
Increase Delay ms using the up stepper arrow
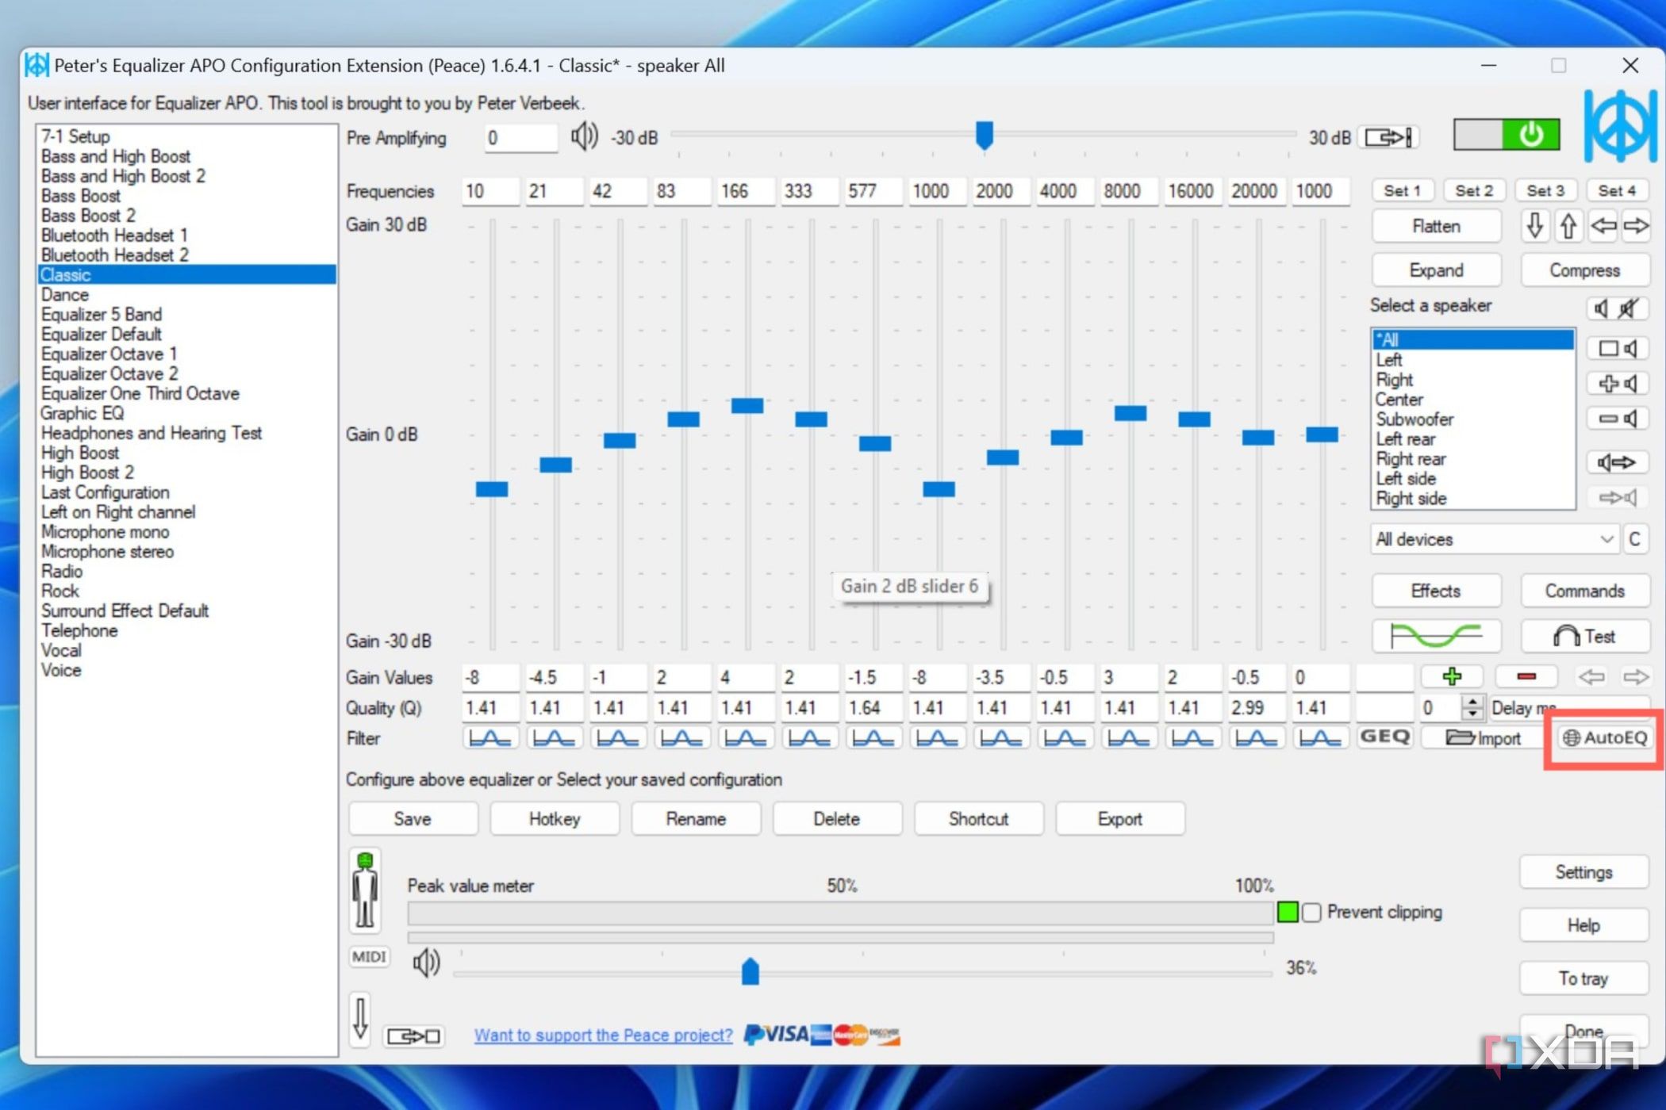(1474, 702)
